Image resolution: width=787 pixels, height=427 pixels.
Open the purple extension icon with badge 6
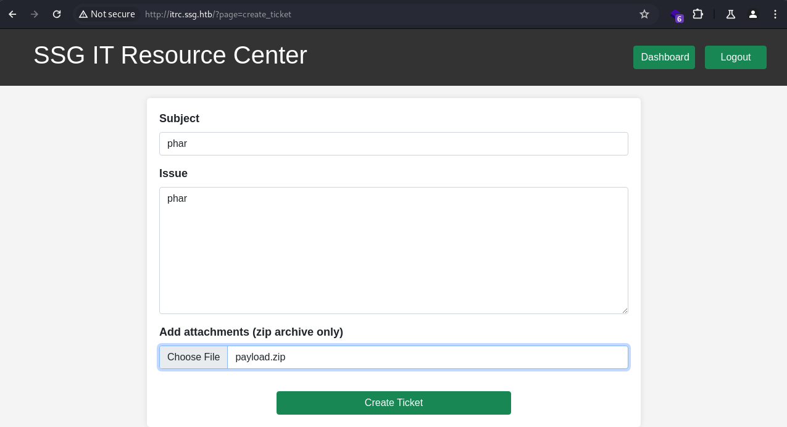point(677,15)
